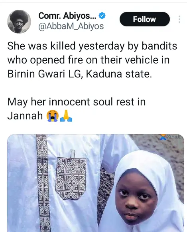187x232 pixels.
Task: Click the Xender watermark on photo
Action: pyautogui.click(x=171, y=137)
